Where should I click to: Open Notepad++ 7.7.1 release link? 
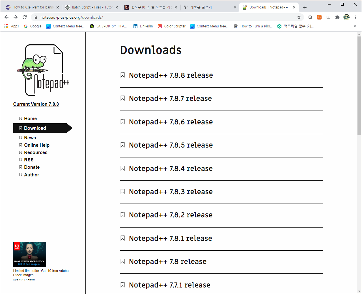click(170, 285)
